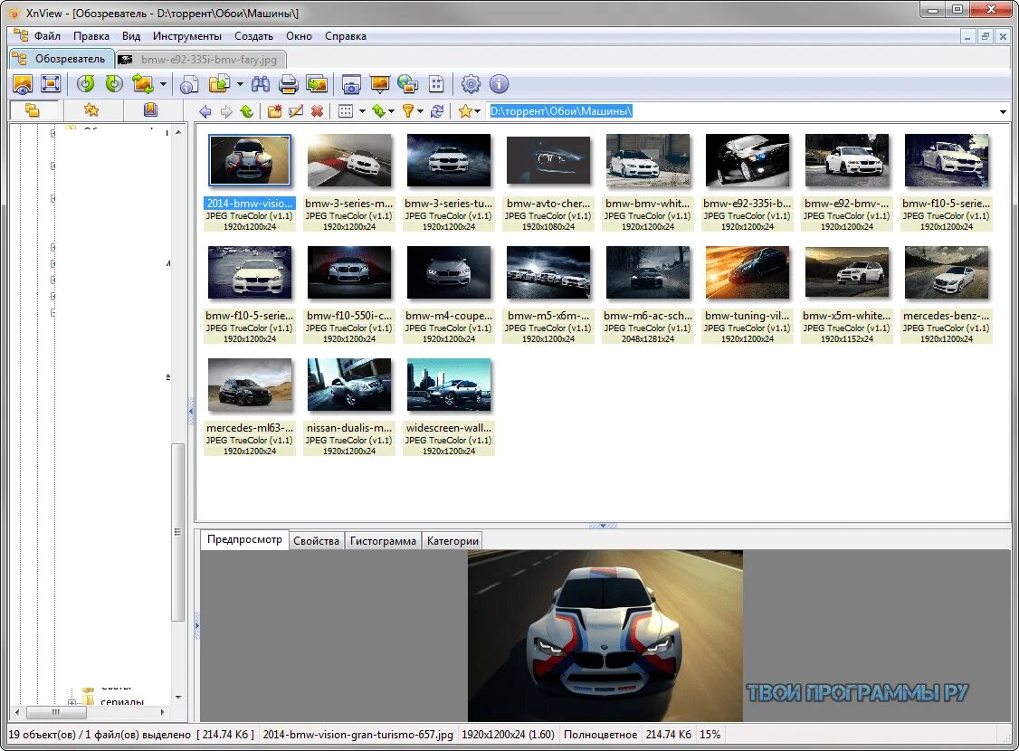Screen dimensions: 1019x751
Task: Expand the filter funnel dropdown
Action: [x=421, y=111]
